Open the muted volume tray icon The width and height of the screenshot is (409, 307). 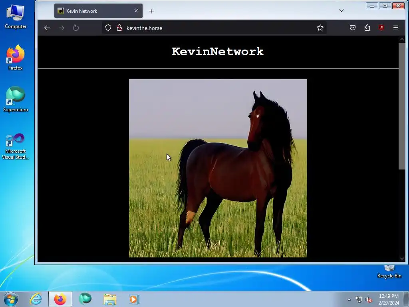[x=369, y=300]
